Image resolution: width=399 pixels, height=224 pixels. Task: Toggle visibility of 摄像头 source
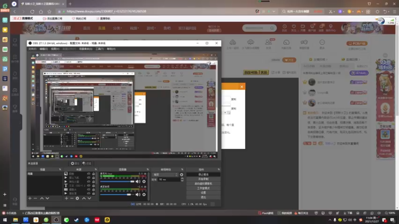click(89, 190)
